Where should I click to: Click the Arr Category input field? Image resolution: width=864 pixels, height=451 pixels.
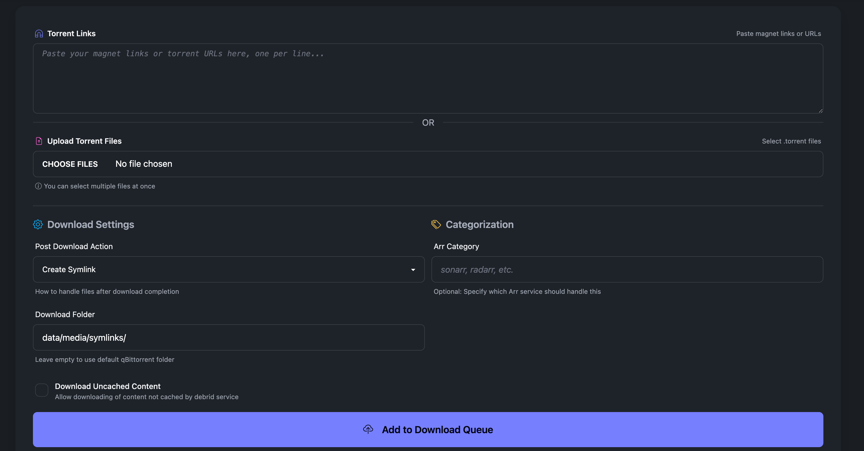(x=628, y=269)
